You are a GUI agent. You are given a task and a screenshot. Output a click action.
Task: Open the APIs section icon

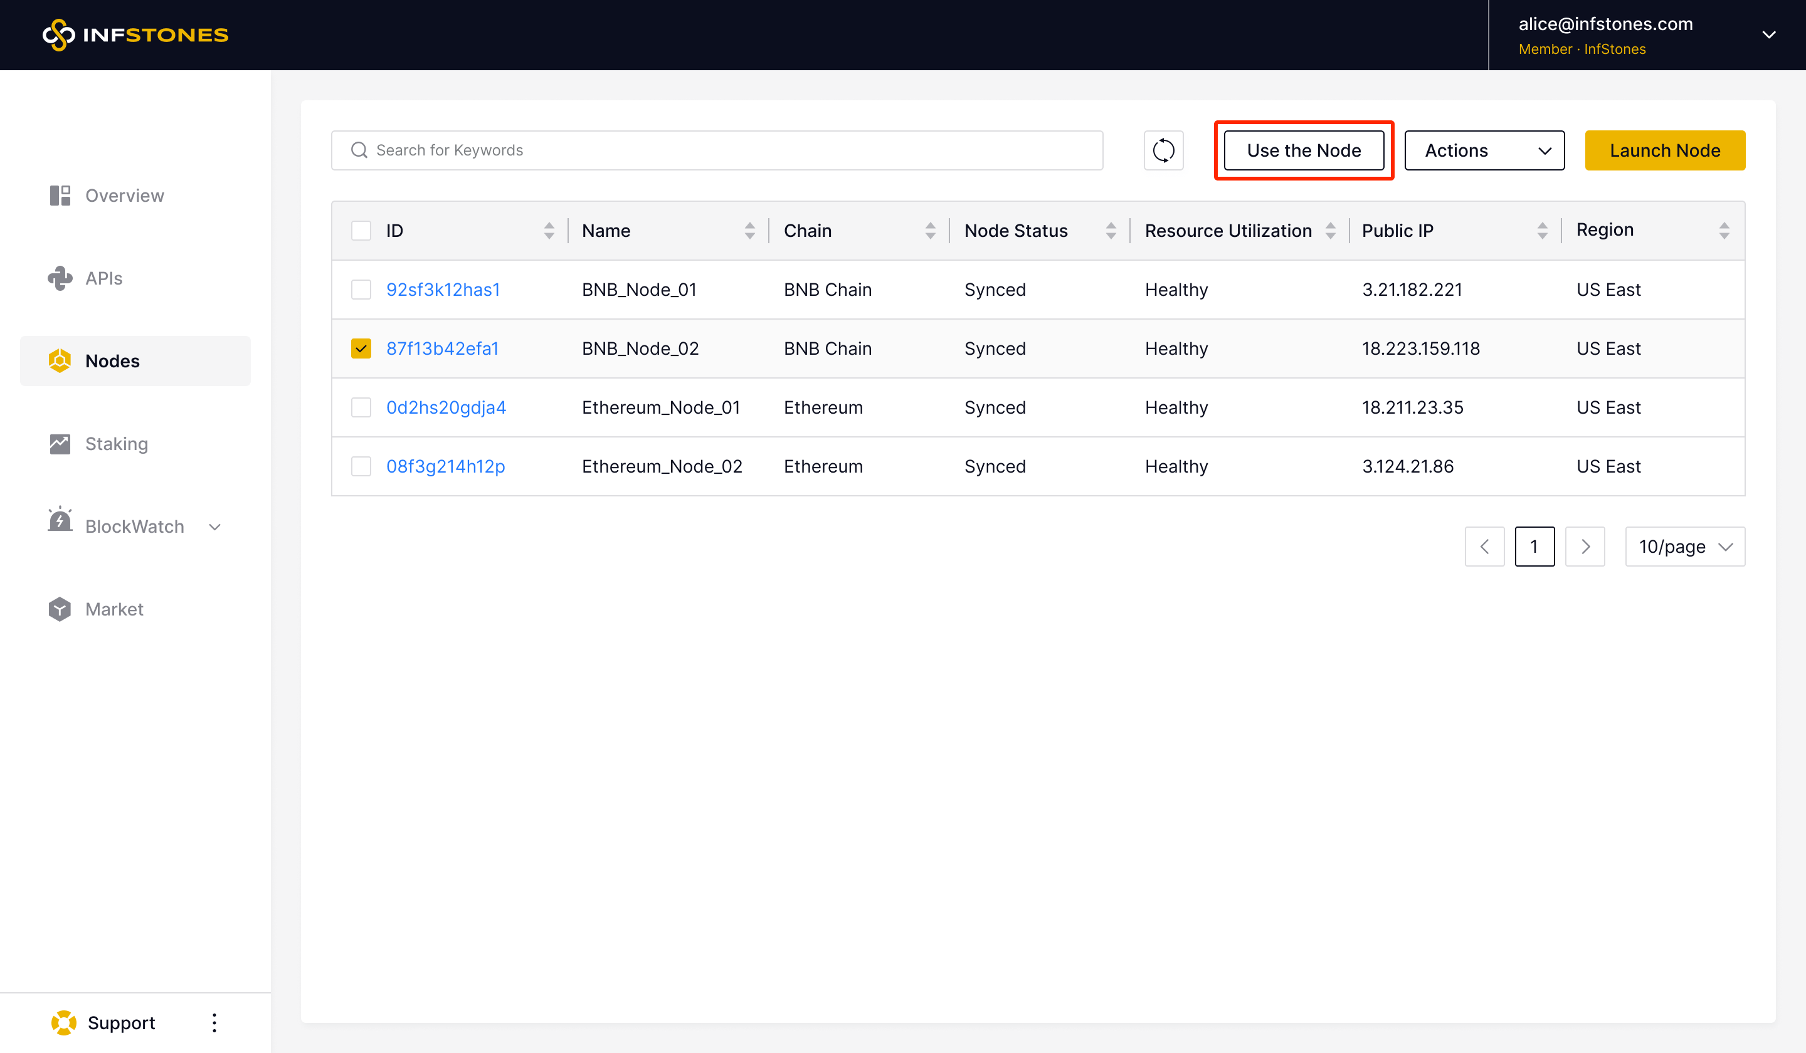tap(60, 278)
